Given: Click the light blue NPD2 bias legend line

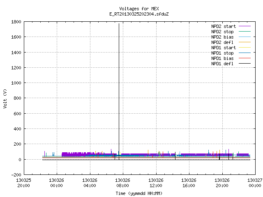Looking at the screenshot, I should [x=245, y=37].
